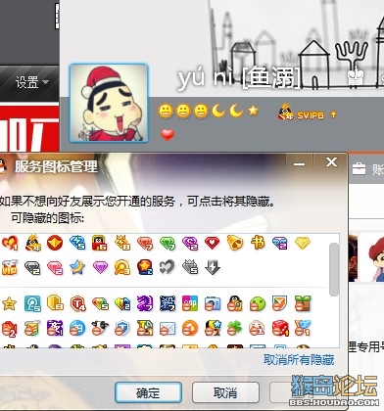The height and width of the screenshot is (411, 384).
Task: Click the icon list vertical scrollbar
Action: tap(333, 269)
